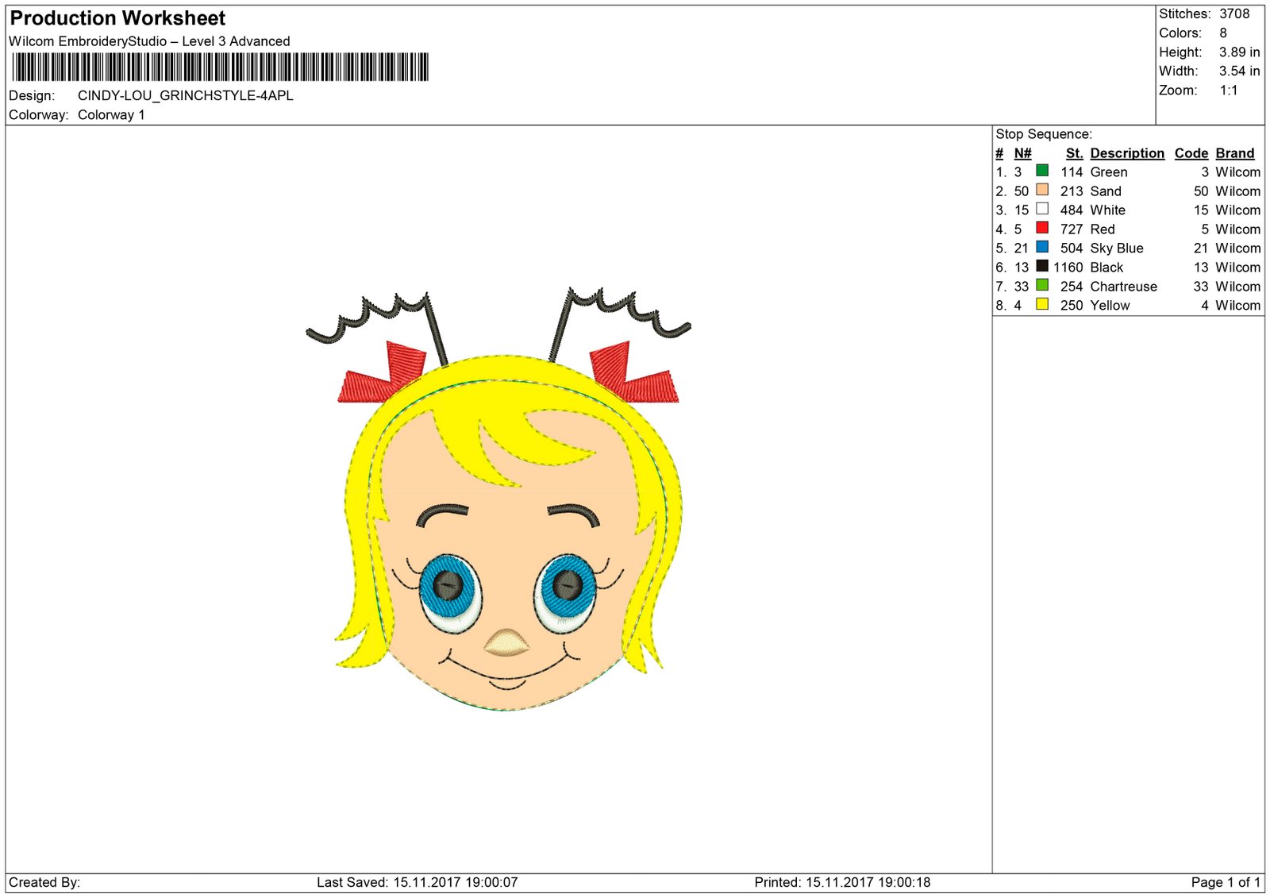Select the "Sand" description text
1270x894 pixels.
1106,191
